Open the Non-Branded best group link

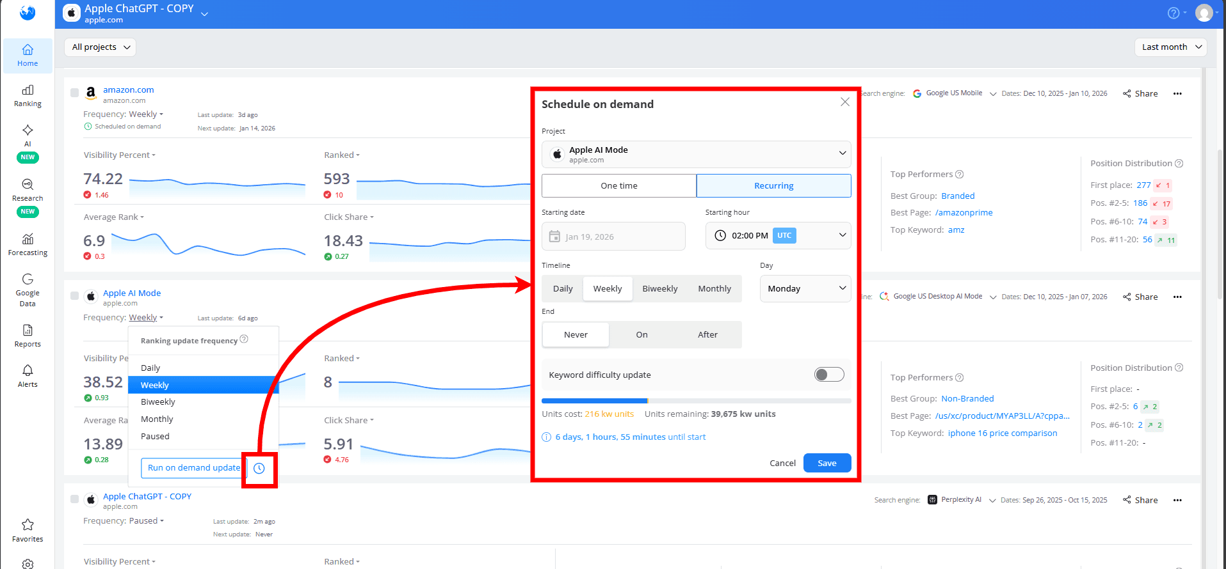(x=967, y=399)
